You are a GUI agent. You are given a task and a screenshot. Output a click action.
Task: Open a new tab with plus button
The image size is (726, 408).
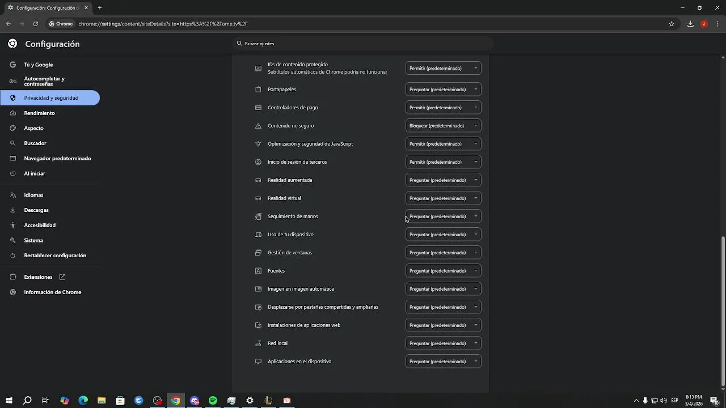[x=100, y=8]
